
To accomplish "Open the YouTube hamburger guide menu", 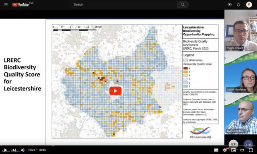I will [6, 4].
